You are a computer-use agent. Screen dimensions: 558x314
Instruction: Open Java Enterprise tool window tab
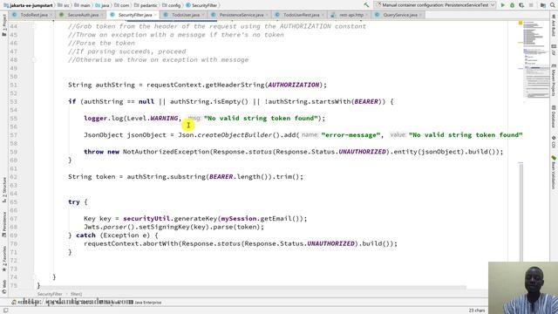click(x=146, y=303)
